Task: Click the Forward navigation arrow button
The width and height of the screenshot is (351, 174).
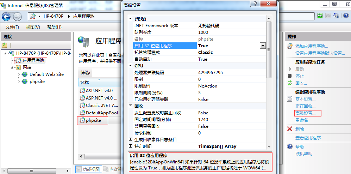Action: click(x=17, y=16)
